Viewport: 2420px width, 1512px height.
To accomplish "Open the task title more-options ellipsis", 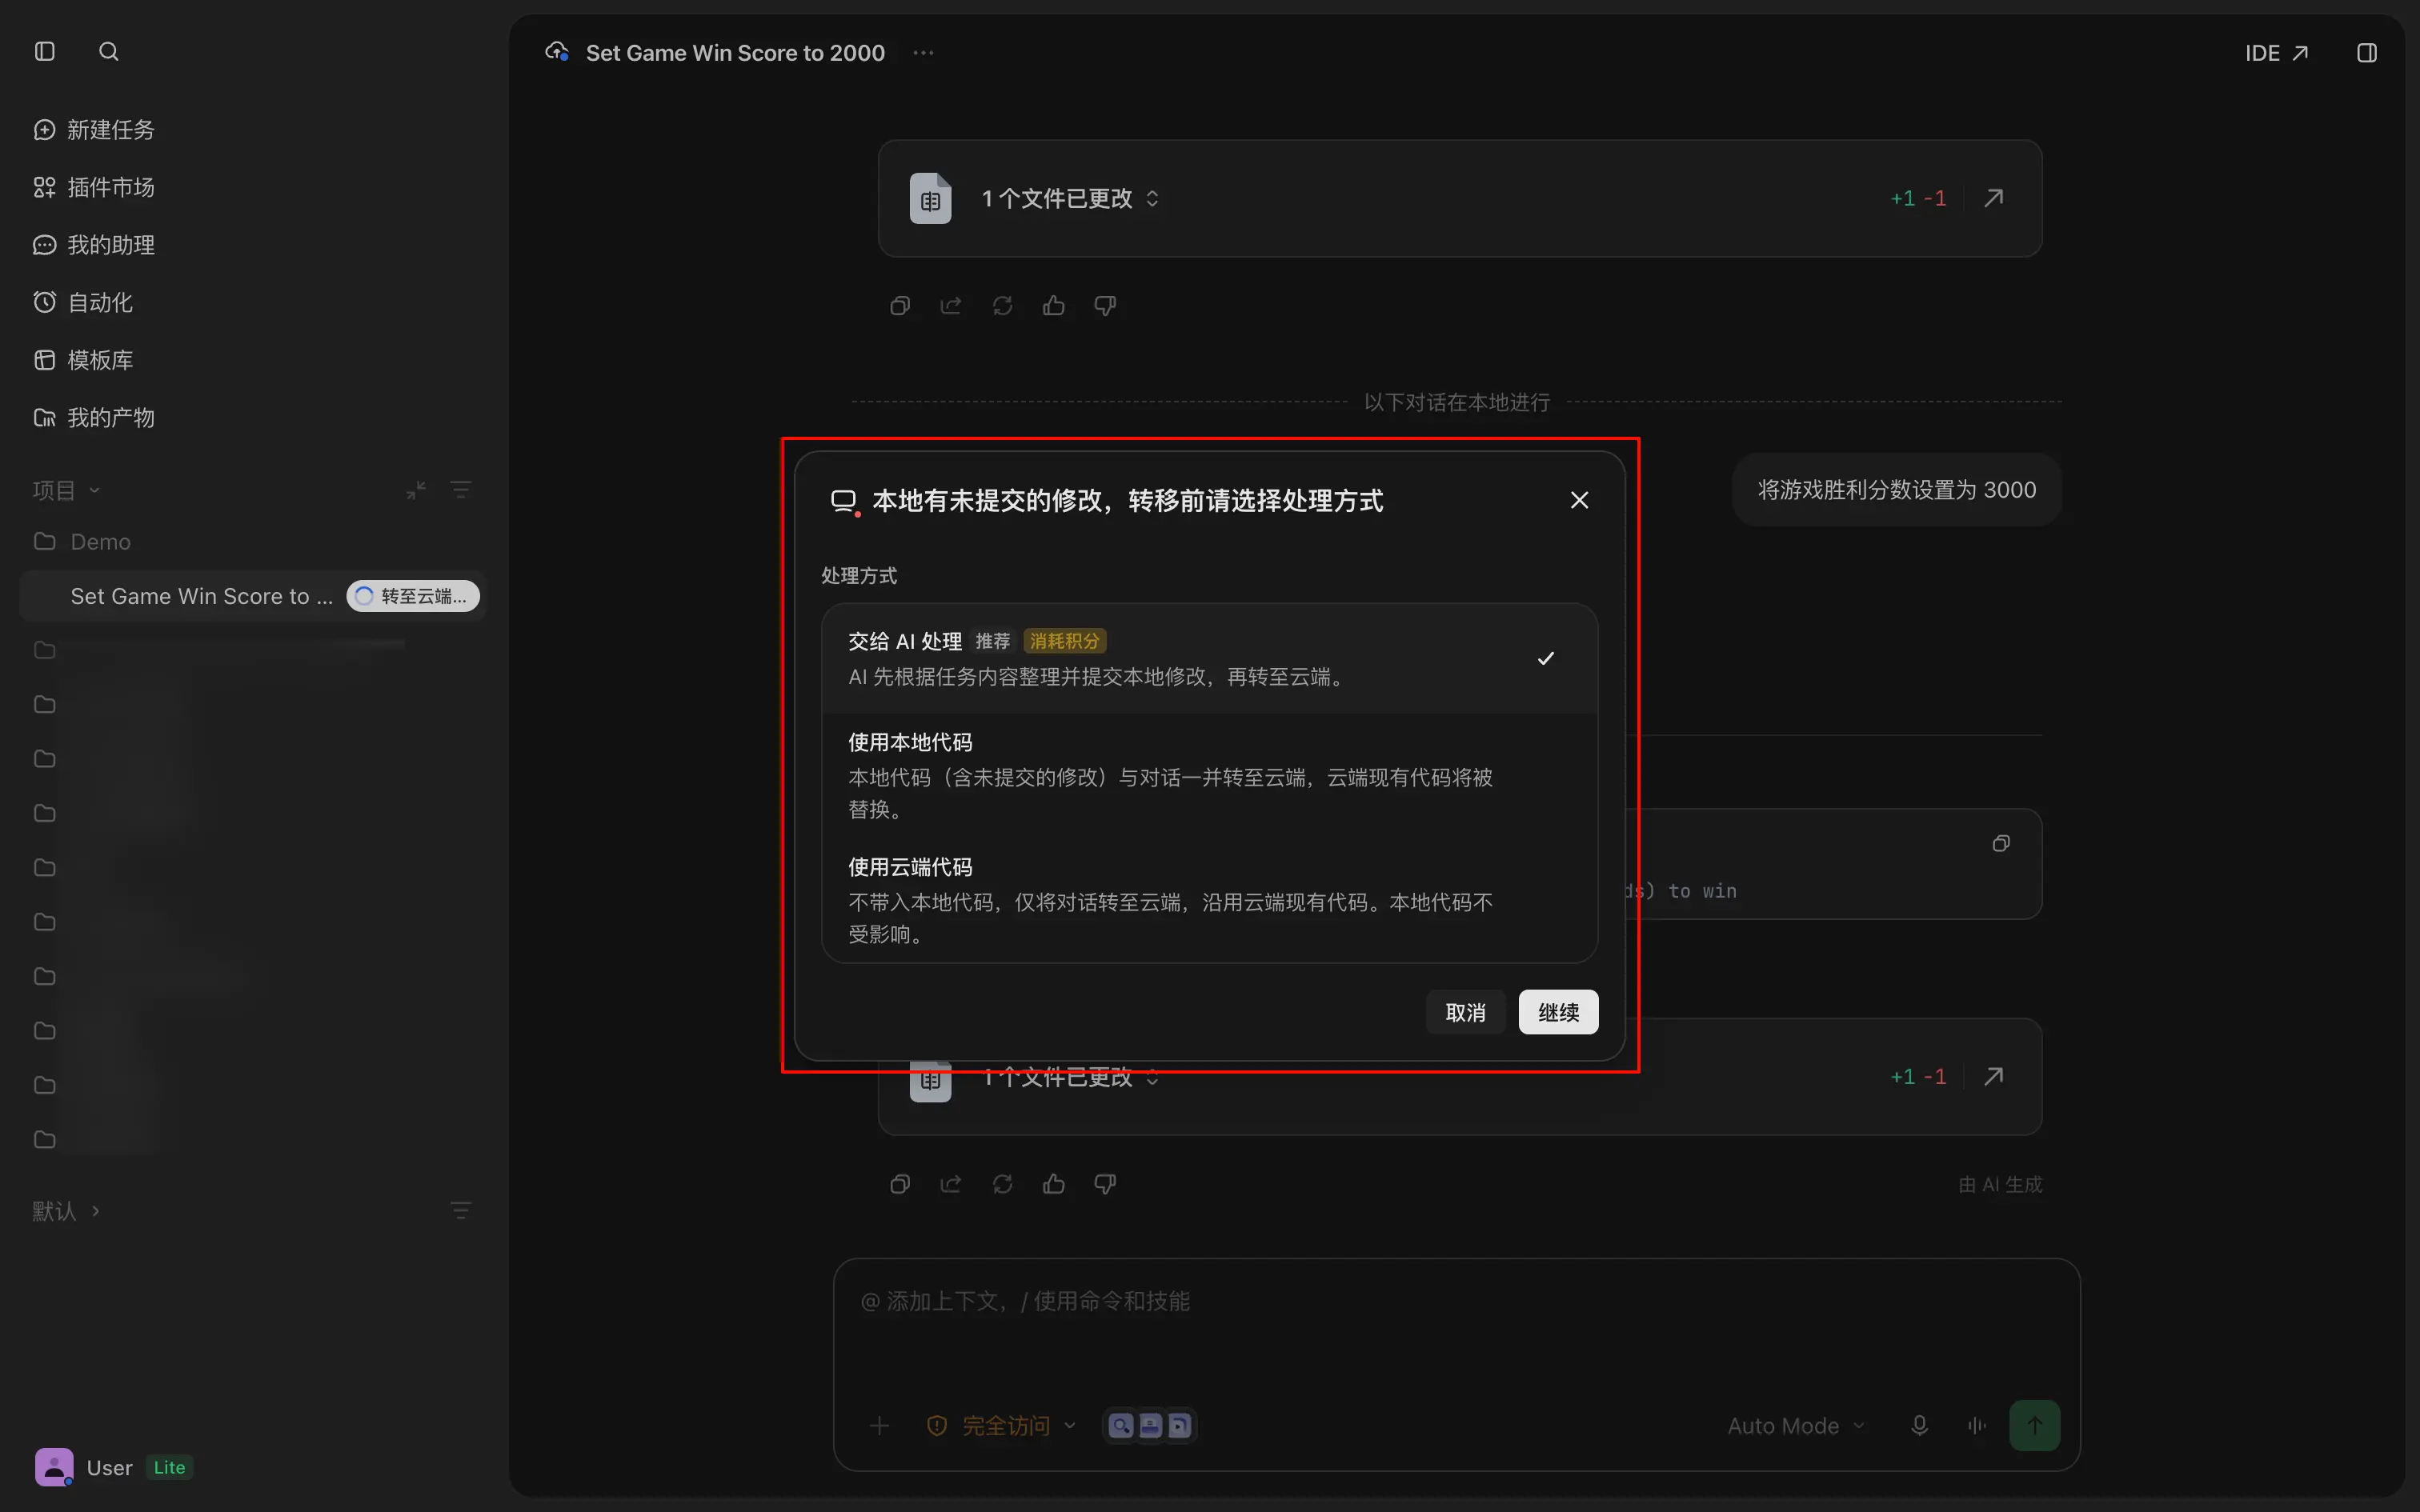I will click(923, 52).
